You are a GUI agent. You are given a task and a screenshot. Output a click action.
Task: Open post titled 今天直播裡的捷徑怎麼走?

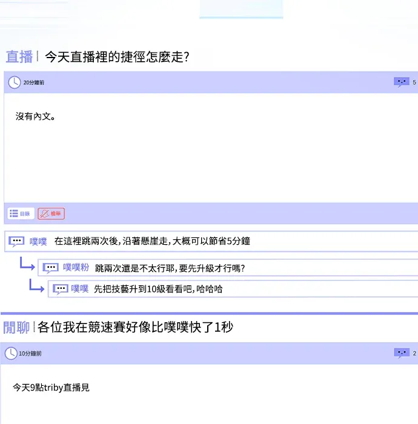[x=118, y=57]
